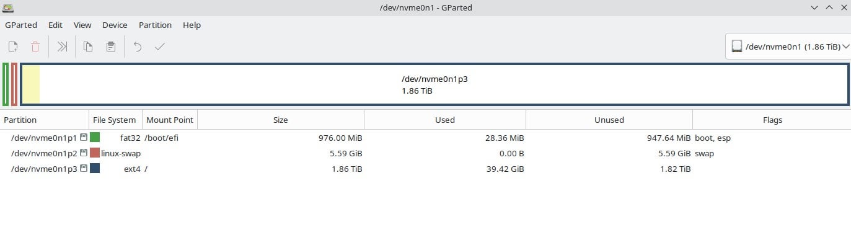Viewport: 851px width, 227px height.
Task: Click the Paste partition clipboard icon
Action: click(111, 47)
